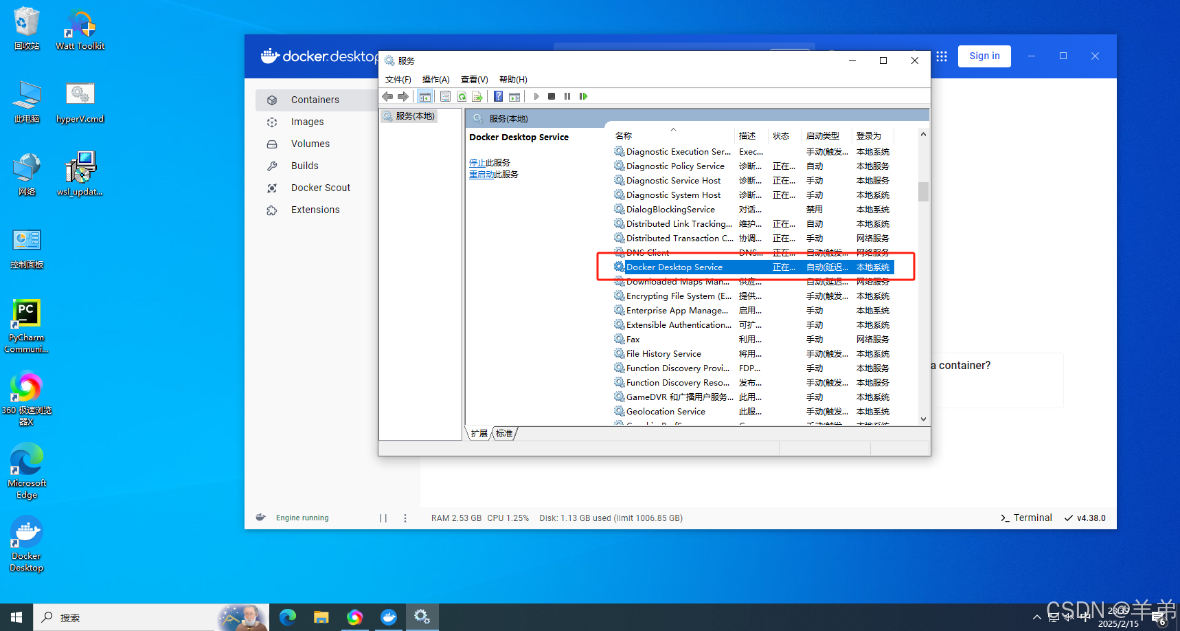Select Extensible Authentication service row
This screenshot has width=1180, height=631.
[753, 325]
